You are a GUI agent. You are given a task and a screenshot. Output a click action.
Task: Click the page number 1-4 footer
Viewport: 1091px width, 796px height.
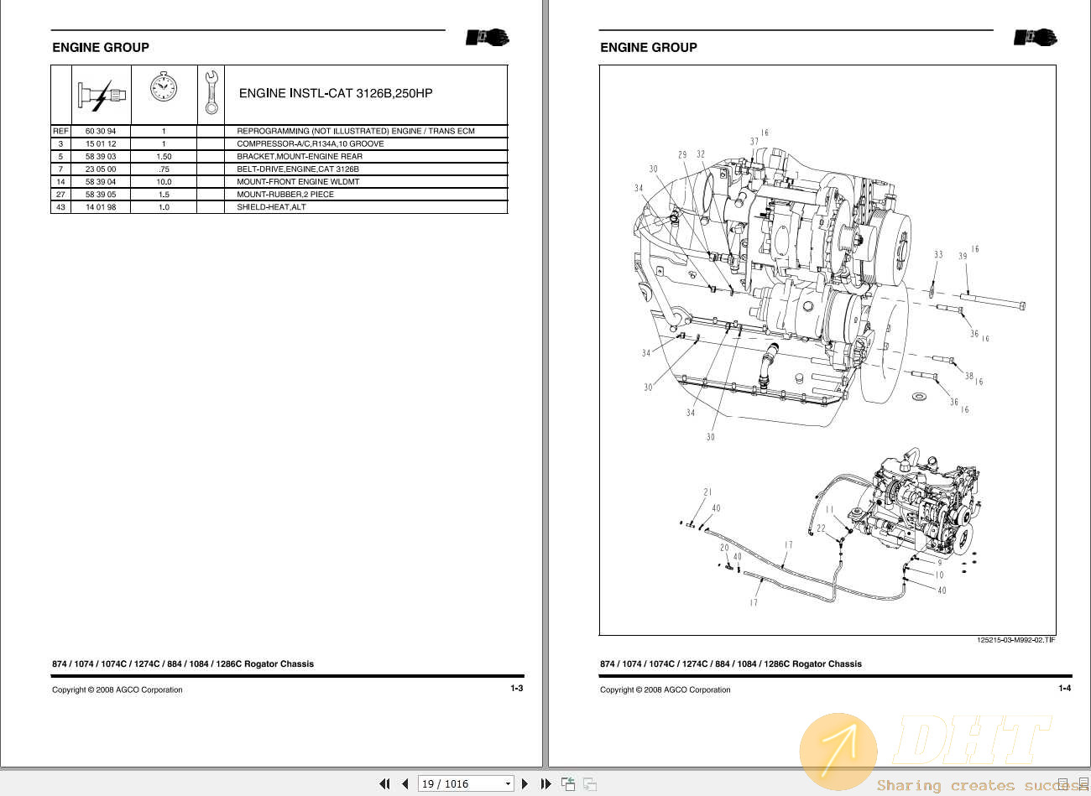(1065, 688)
